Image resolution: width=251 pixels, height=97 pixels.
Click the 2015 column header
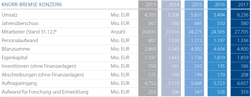tap(197, 5)
